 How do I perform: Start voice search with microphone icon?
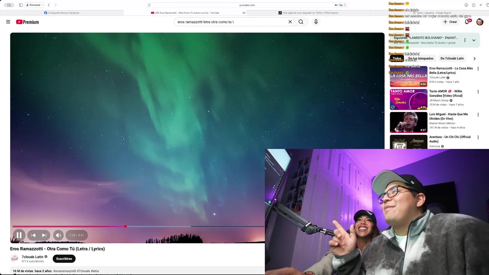(x=316, y=22)
